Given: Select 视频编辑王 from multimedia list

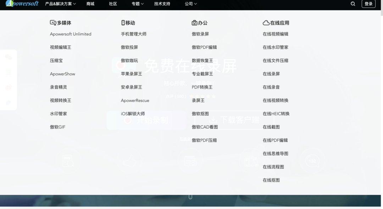Looking at the screenshot, I should pyautogui.click(x=61, y=47).
